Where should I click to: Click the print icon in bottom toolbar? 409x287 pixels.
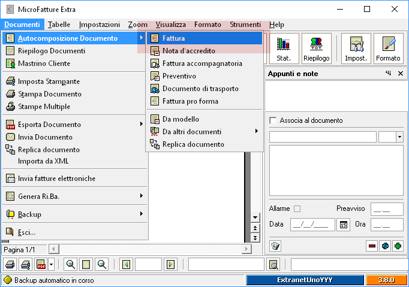click(x=10, y=265)
